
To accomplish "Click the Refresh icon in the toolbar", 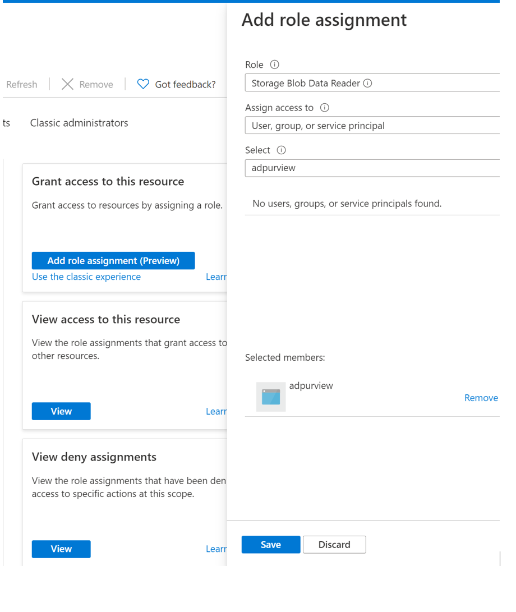I will click(21, 84).
